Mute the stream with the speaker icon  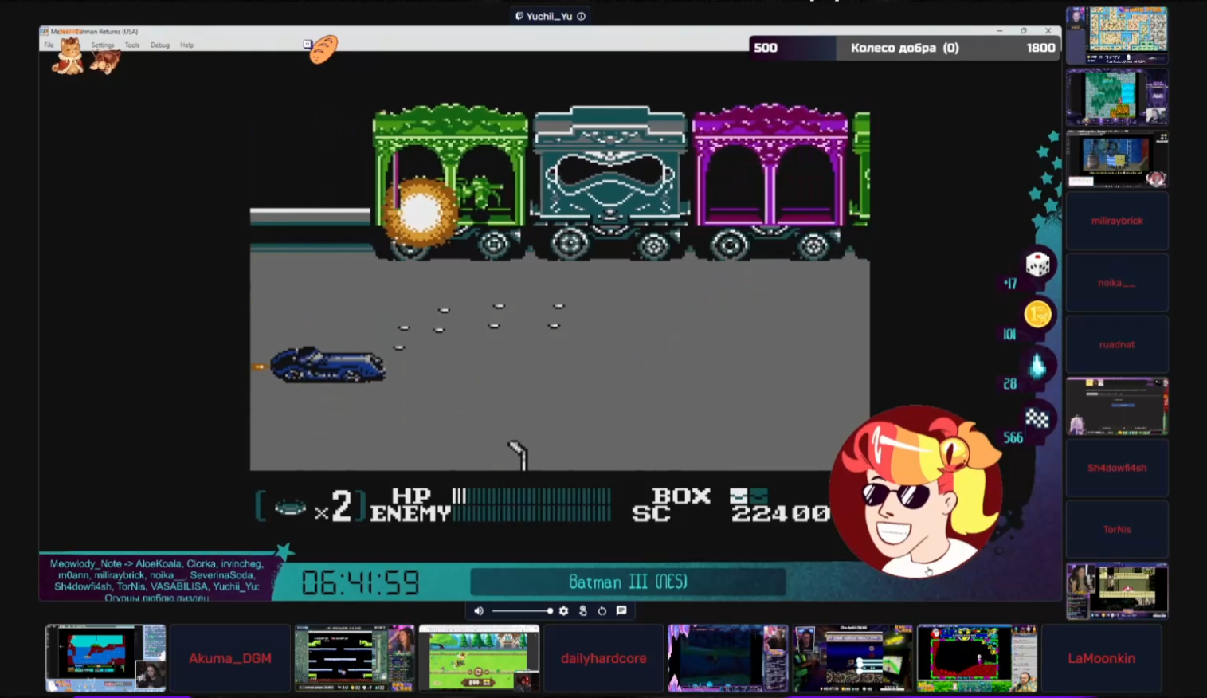(479, 611)
